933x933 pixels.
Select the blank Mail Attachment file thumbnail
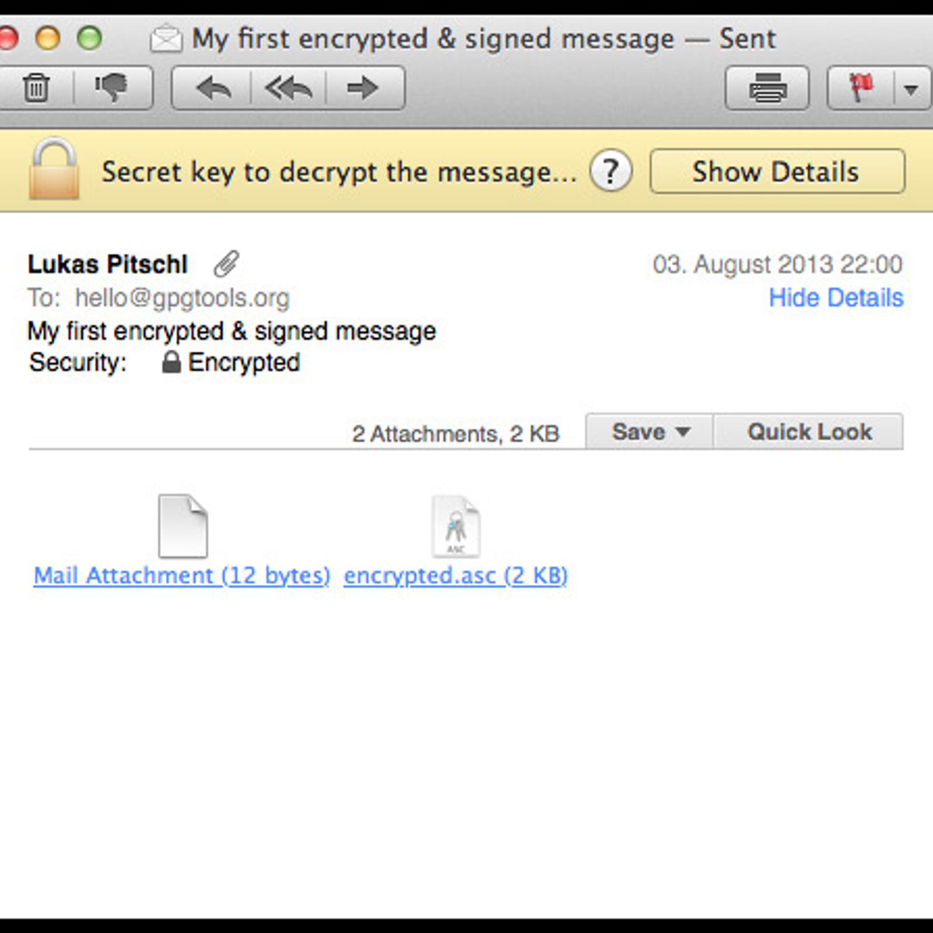[183, 526]
